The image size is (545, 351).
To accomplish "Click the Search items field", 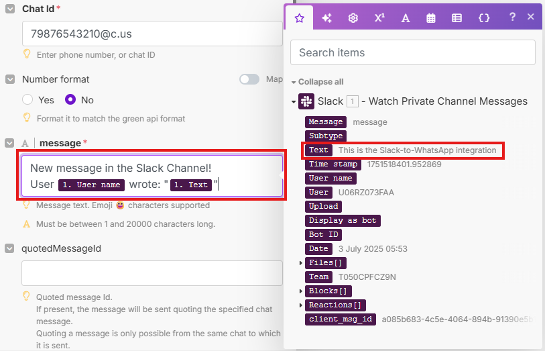I will pos(412,52).
